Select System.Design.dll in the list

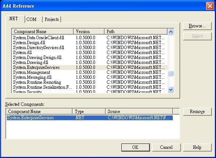[x=90, y=43]
